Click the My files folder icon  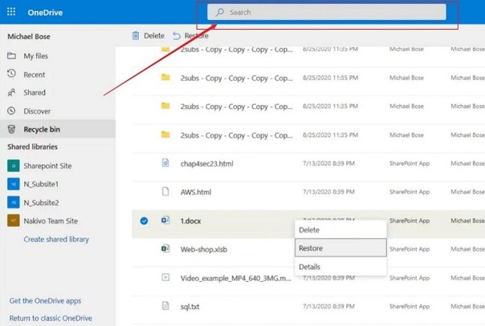pyautogui.click(x=11, y=56)
